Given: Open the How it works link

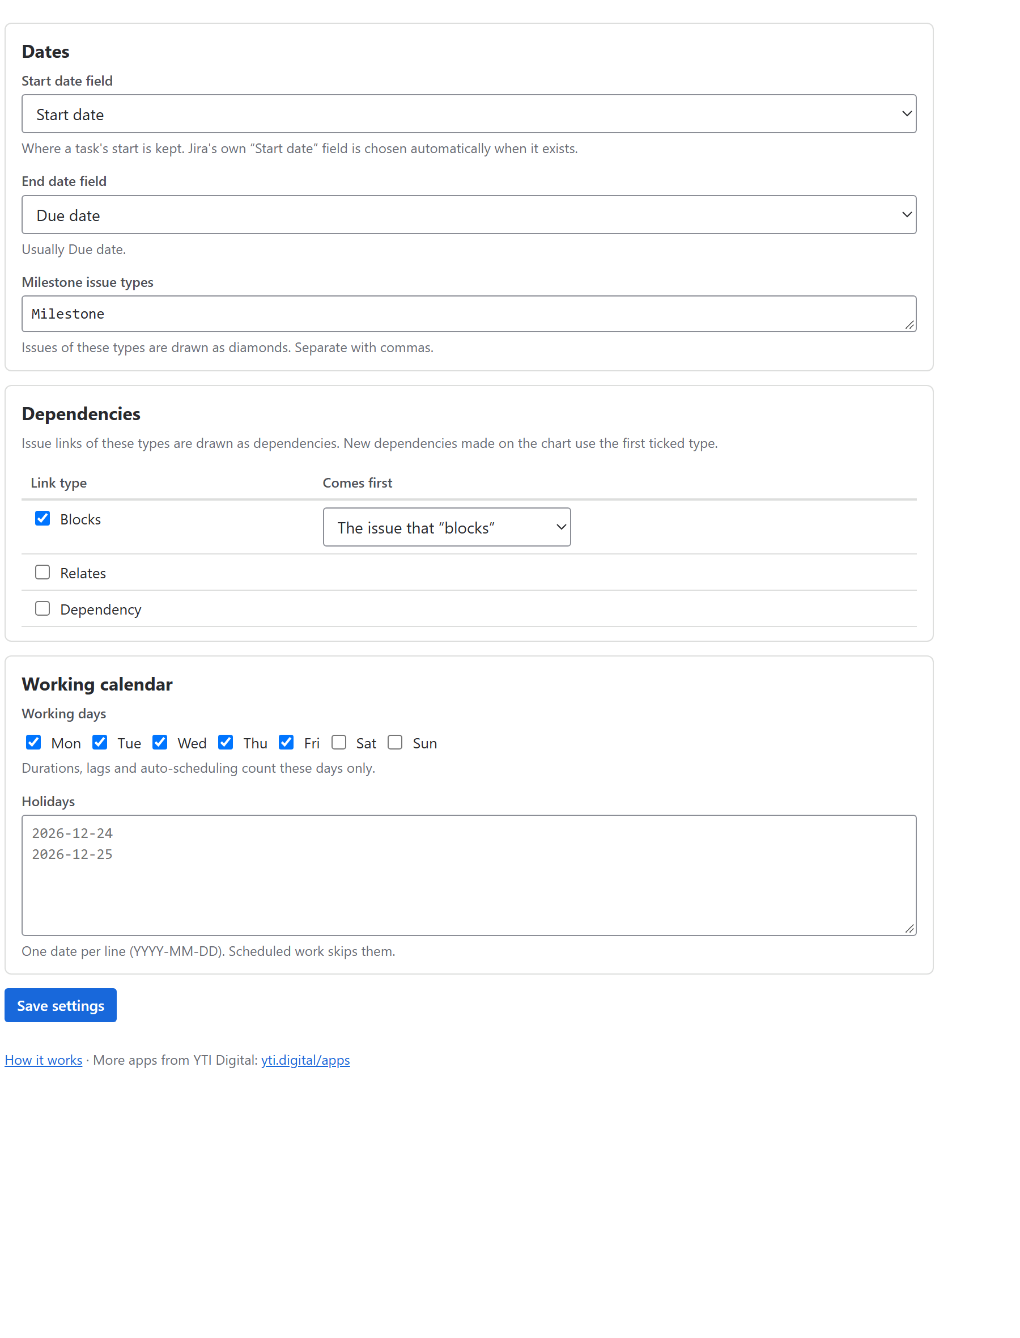Looking at the screenshot, I should click(43, 1060).
